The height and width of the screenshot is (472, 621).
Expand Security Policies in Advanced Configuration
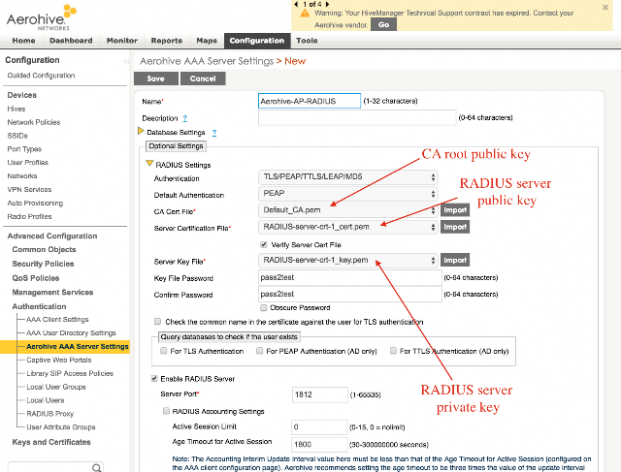[x=43, y=264]
